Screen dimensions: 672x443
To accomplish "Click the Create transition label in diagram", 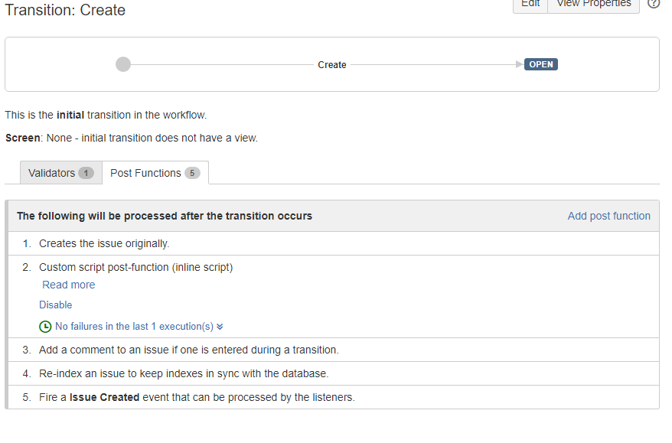I will pos(332,65).
